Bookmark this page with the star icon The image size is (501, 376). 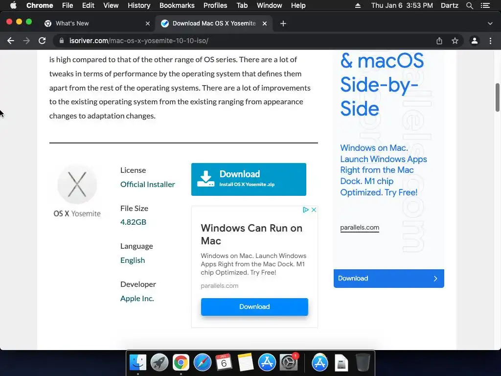pos(455,41)
